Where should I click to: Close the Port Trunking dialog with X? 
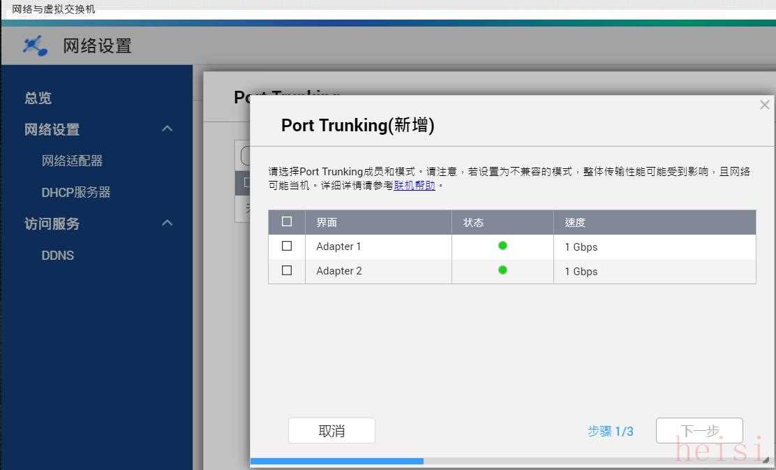(x=764, y=105)
